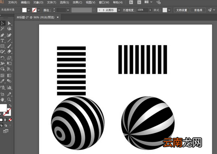Select the Zoom magnifier tool
Viewport: 217px width, 154px height.
click(x=9, y=100)
